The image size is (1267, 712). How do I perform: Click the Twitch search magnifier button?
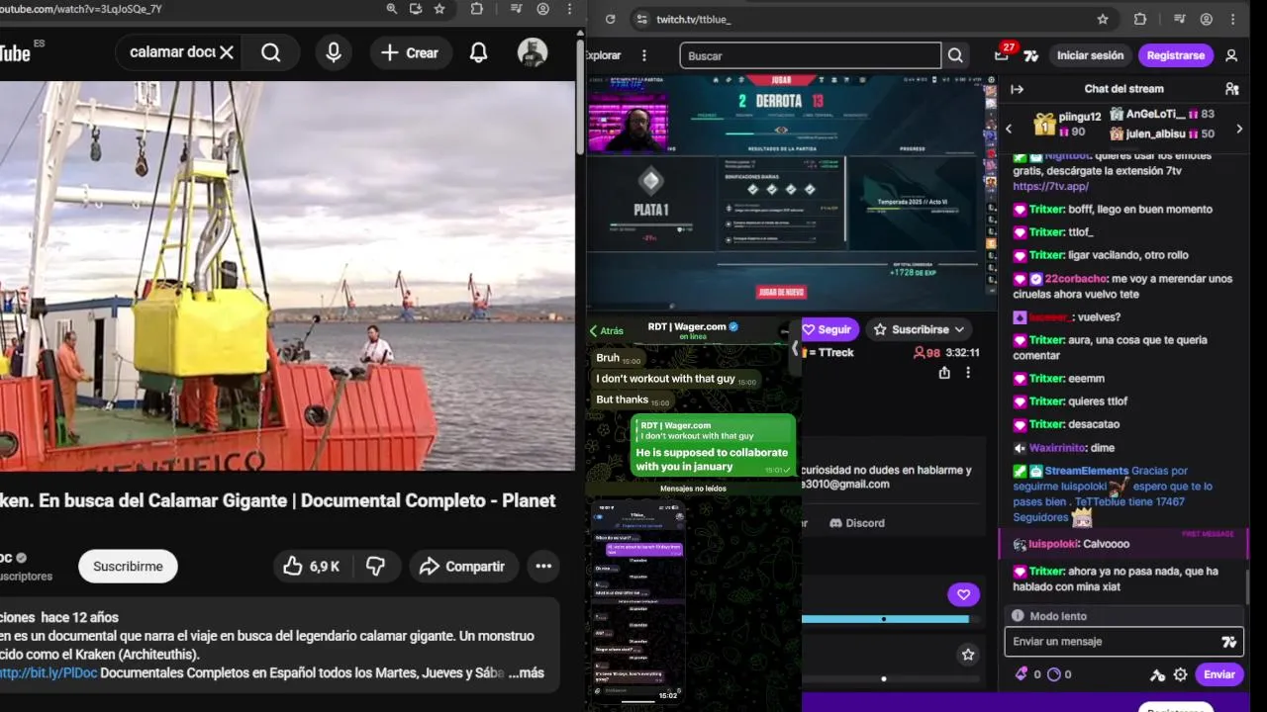point(955,55)
